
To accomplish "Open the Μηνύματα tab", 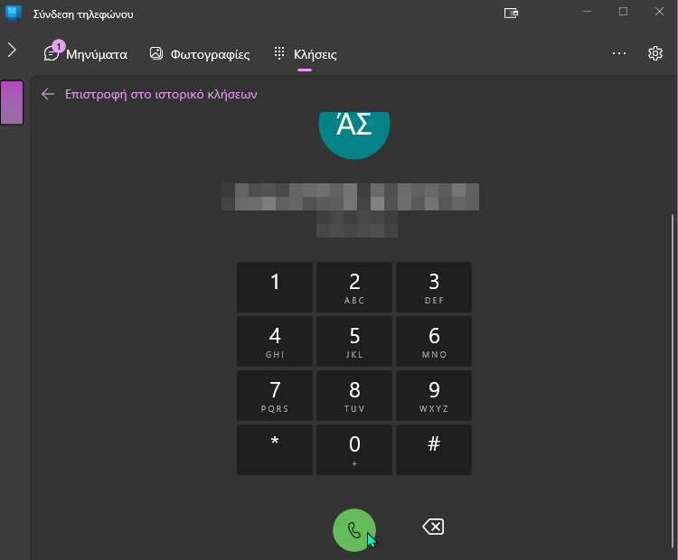I will coord(86,53).
